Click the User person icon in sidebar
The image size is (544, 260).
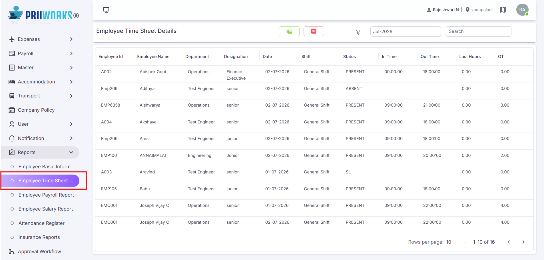[x=12, y=124]
